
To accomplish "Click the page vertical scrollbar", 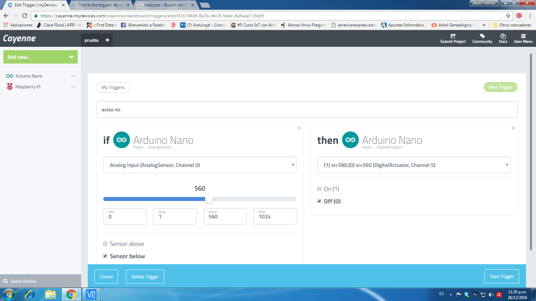I will click(531, 152).
